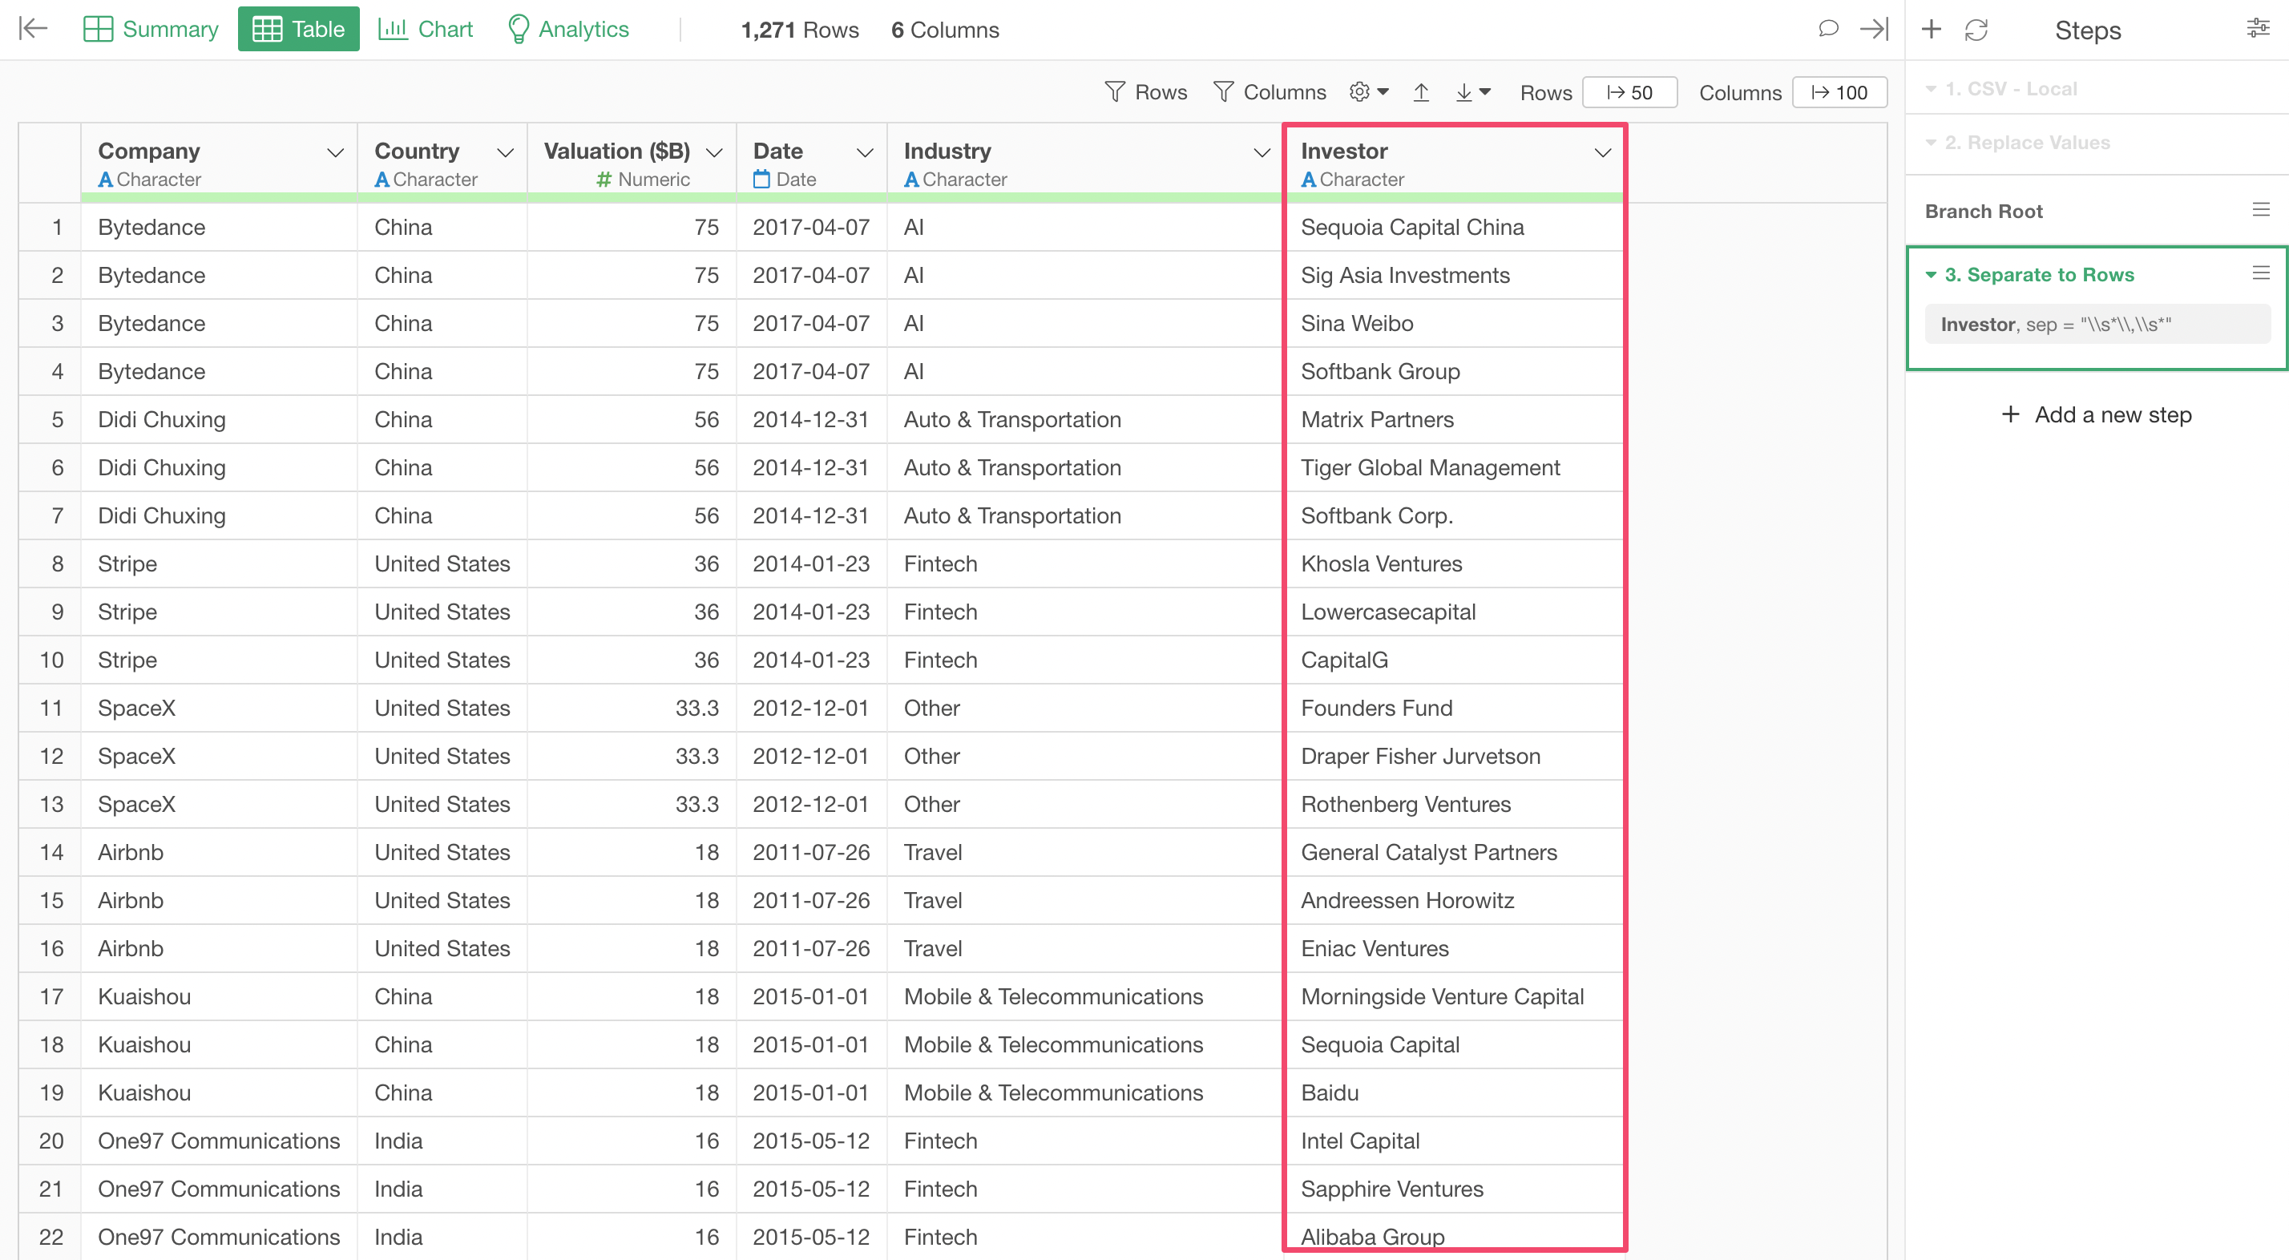This screenshot has width=2289, height=1260.
Task: Open the Company column dropdown arrow
Action: click(335, 153)
